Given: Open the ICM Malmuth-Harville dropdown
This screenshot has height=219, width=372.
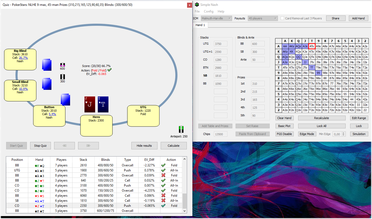Looking at the screenshot, I should pos(216,18).
